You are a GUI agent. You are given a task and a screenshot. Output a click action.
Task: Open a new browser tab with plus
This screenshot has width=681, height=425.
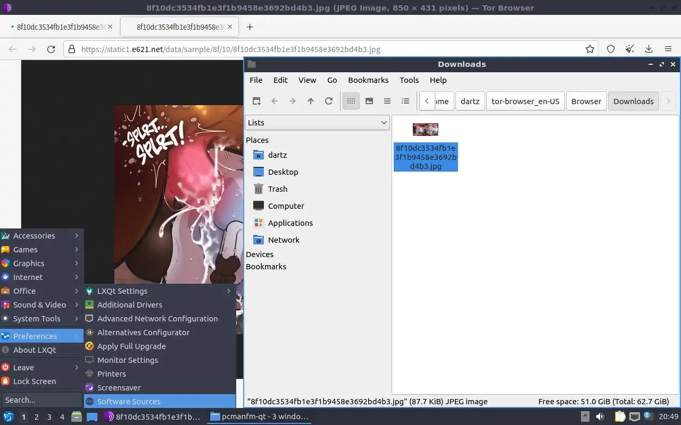[x=250, y=27]
